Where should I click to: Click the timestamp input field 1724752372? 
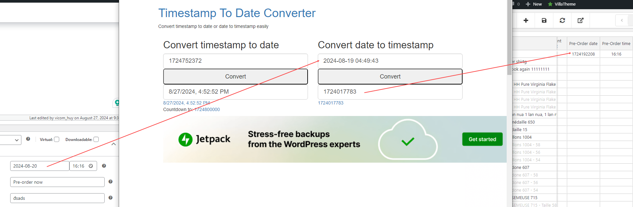point(236,61)
